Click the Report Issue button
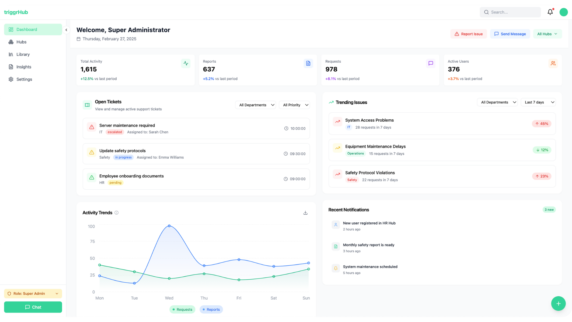This screenshot has width=572, height=322. (469, 34)
